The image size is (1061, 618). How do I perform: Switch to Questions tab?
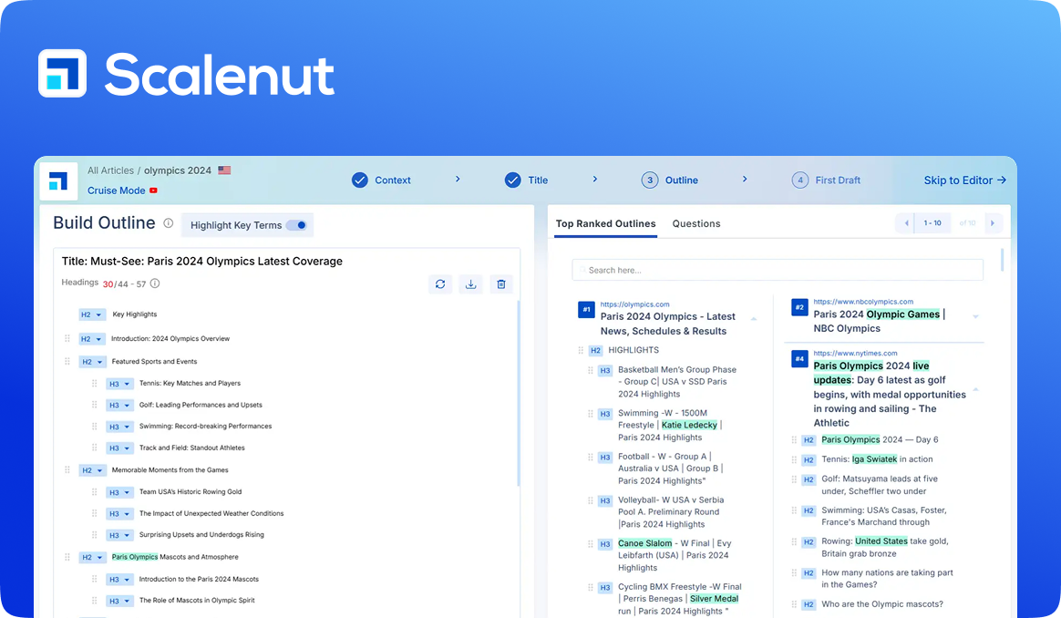(696, 224)
